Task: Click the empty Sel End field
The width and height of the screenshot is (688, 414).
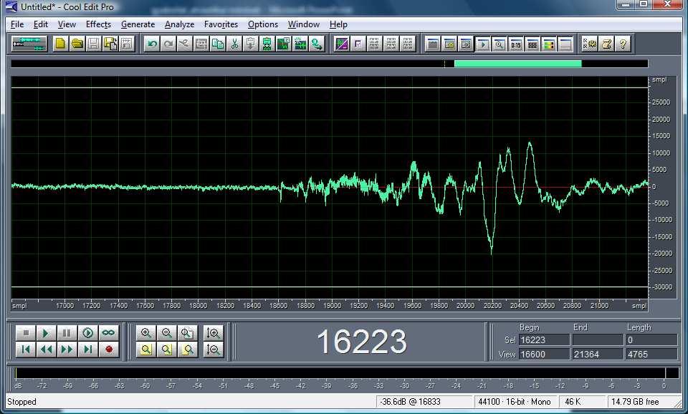Action: [598, 340]
